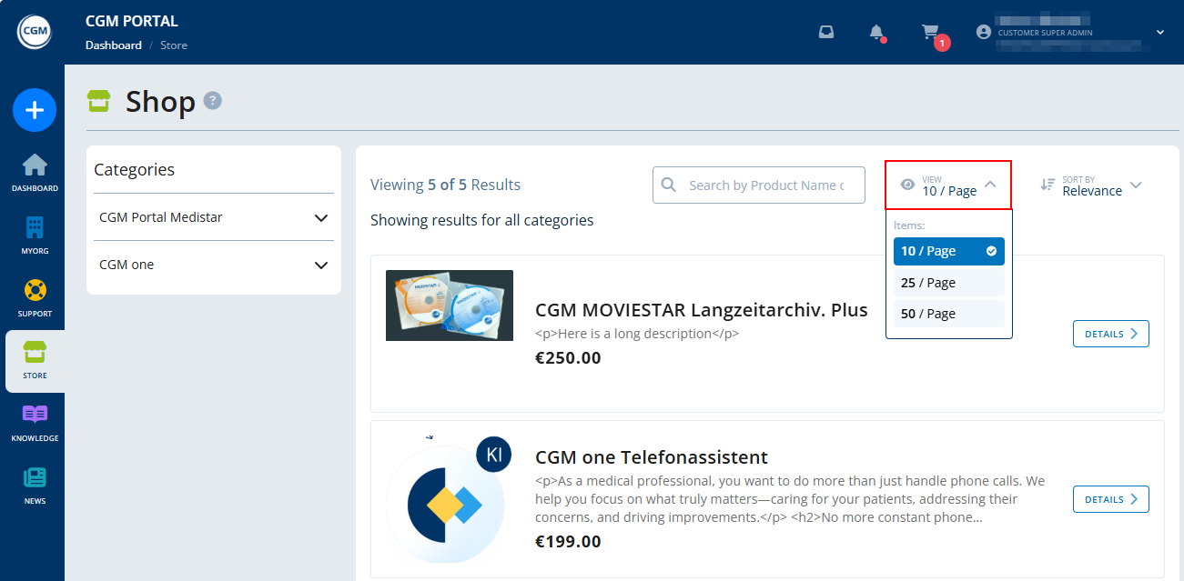Open user account menu chevron

[x=1159, y=33]
